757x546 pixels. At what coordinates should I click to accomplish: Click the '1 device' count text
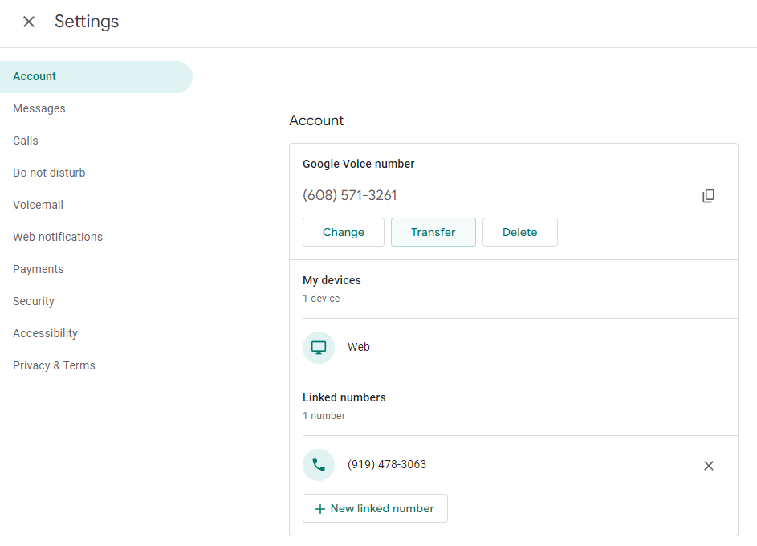pos(321,299)
